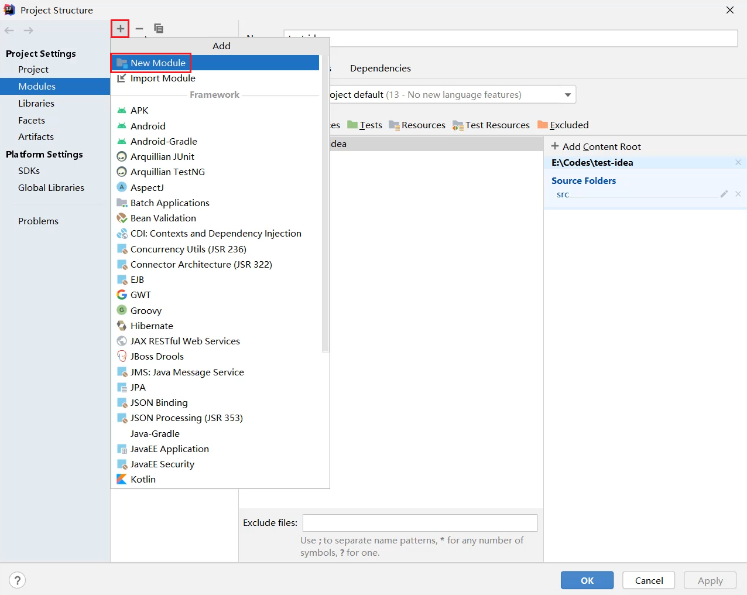Click the Copy module toolbar icon
Screen dimensions: 747x595
(x=158, y=29)
